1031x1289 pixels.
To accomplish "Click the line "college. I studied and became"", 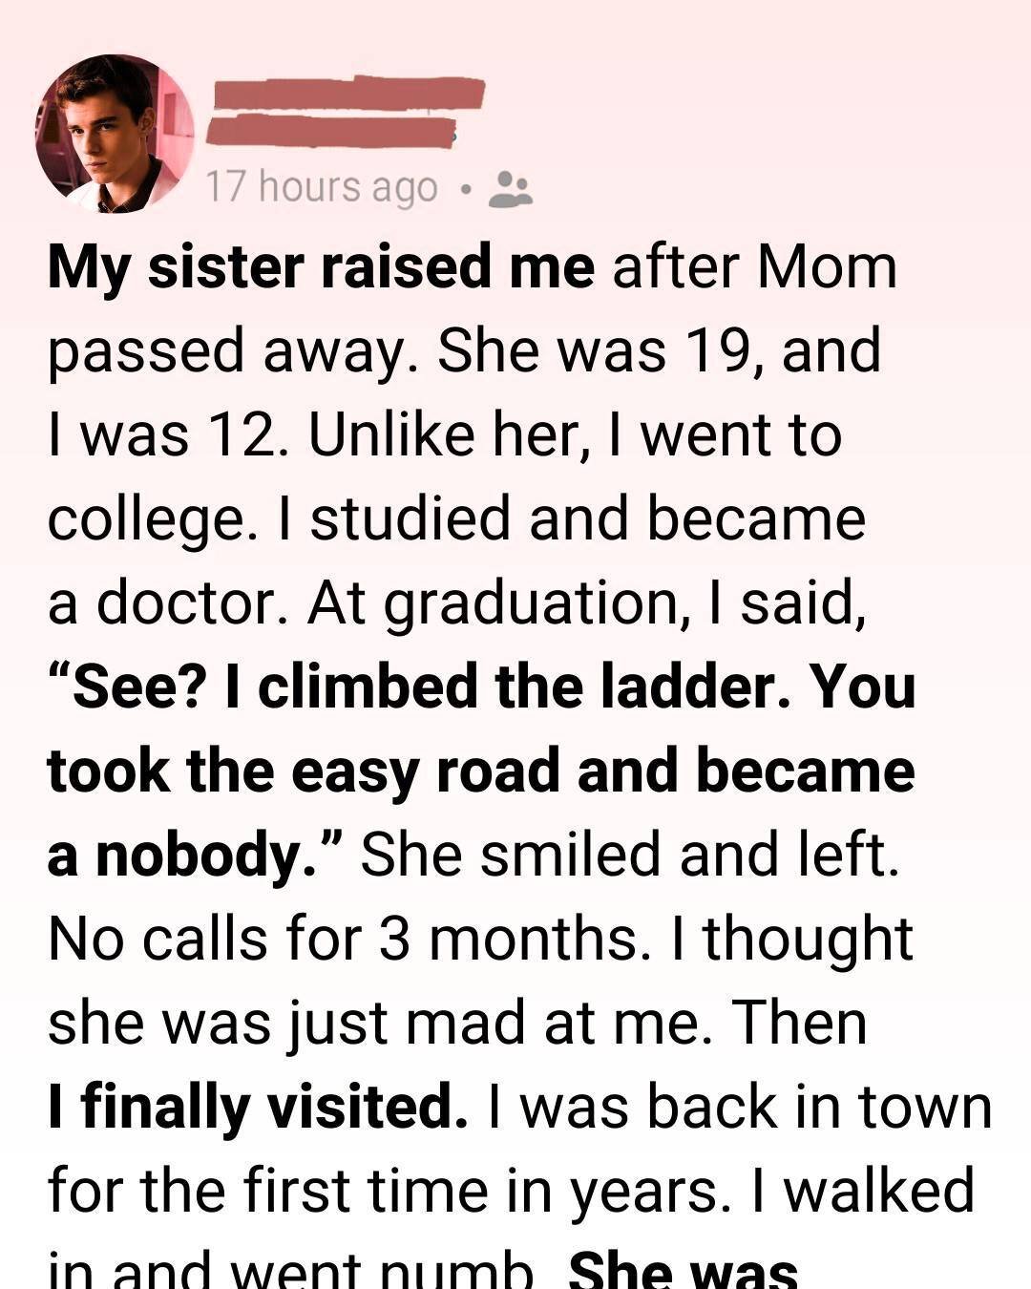I will tap(456, 518).
